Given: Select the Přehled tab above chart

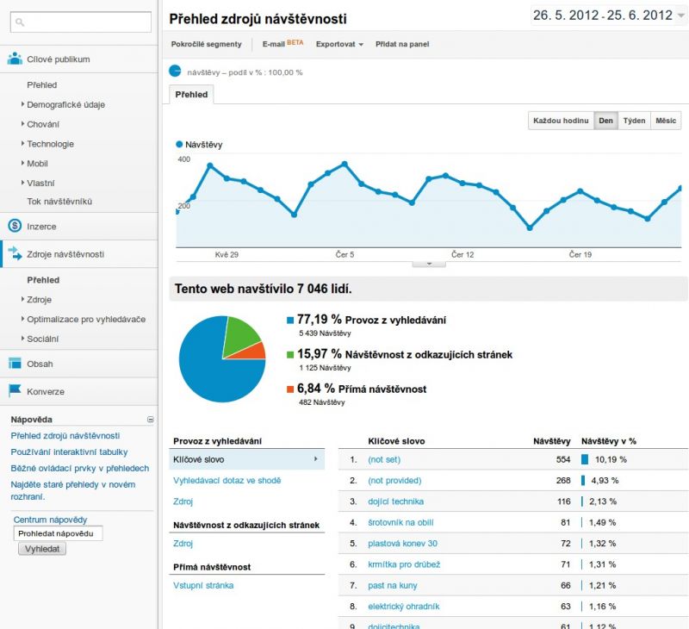Looking at the screenshot, I should click(x=191, y=94).
